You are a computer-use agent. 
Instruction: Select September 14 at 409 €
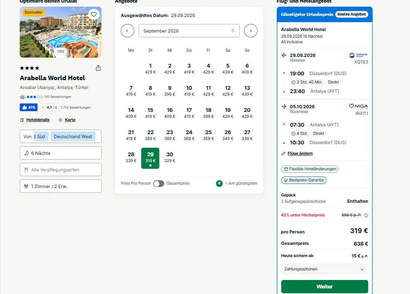tap(131, 113)
